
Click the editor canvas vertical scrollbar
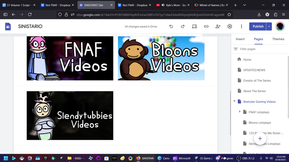coord(230,113)
